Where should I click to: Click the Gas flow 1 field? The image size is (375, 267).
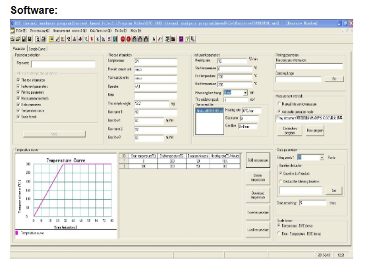(149, 121)
